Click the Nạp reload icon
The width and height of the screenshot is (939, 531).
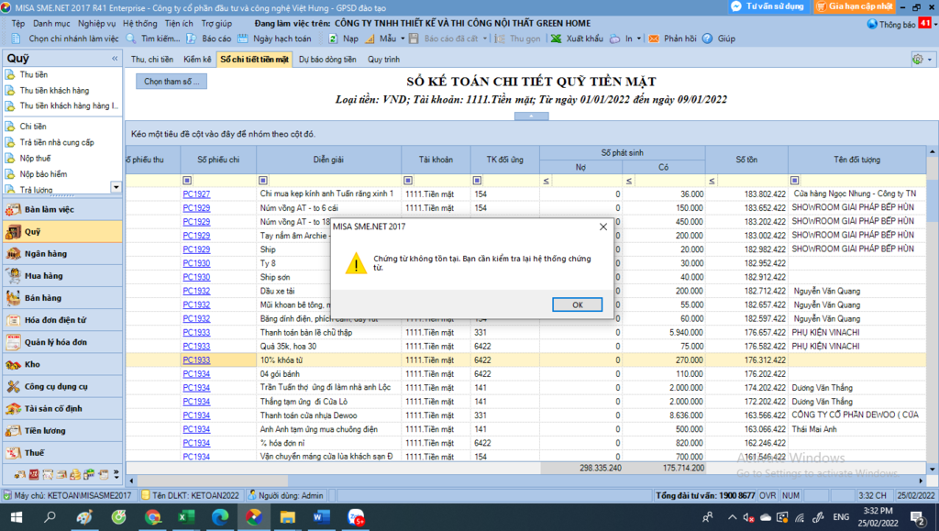(x=333, y=39)
